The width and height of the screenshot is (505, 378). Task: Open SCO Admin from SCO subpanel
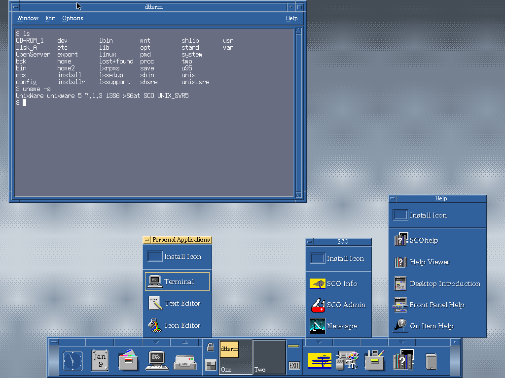[x=346, y=305]
